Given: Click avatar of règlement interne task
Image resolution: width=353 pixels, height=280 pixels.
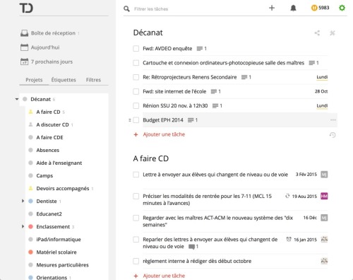Looking at the screenshot, I should (x=324, y=261).
